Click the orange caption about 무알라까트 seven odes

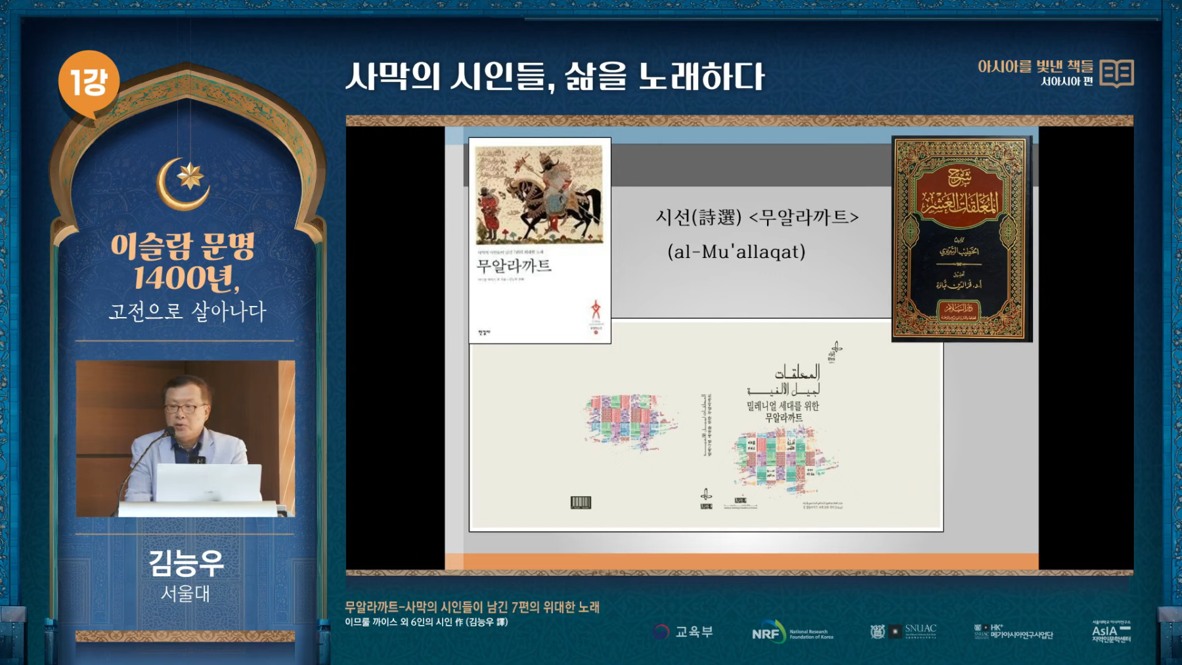point(472,607)
